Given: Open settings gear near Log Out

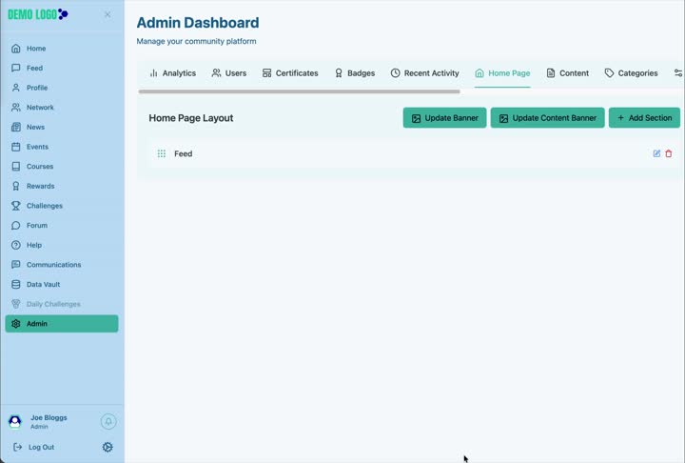Looking at the screenshot, I should click(108, 447).
